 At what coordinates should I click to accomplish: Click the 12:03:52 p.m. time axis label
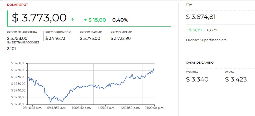[130, 108]
